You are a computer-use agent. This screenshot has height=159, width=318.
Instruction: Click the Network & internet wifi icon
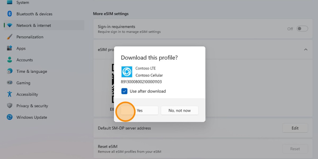(10, 25)
